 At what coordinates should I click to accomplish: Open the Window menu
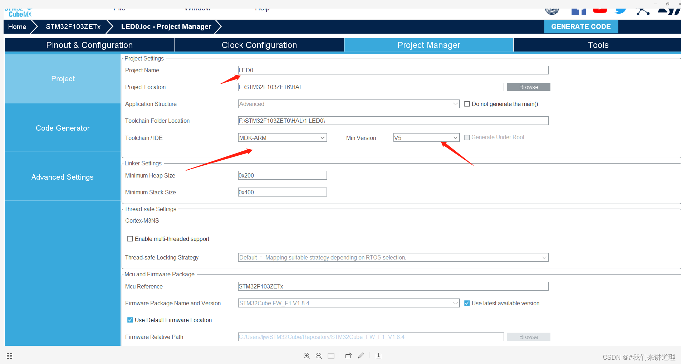click(x=197, y=9)
